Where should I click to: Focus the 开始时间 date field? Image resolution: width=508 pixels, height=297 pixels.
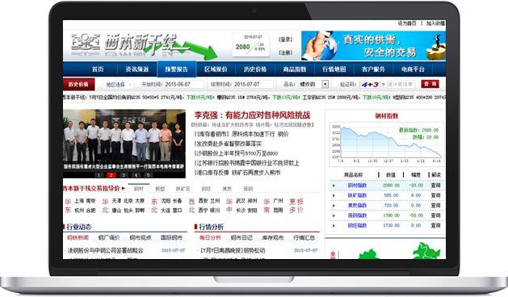(185, 84)
